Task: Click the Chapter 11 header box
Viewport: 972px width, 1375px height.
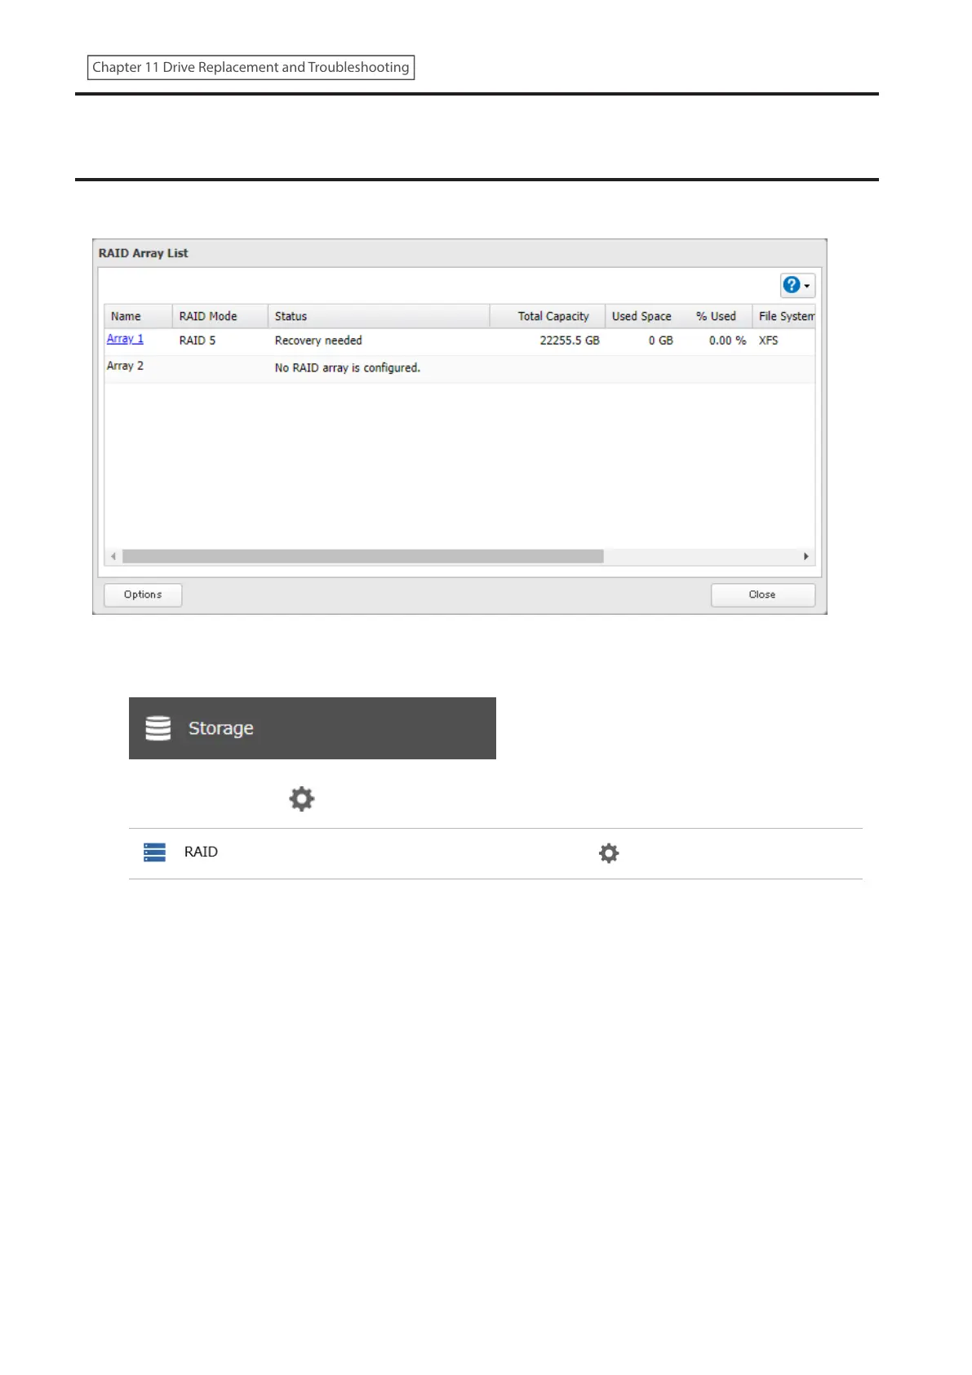Action: [251, 67]
